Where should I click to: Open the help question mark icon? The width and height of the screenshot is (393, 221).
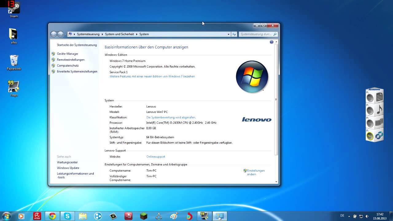271,42
